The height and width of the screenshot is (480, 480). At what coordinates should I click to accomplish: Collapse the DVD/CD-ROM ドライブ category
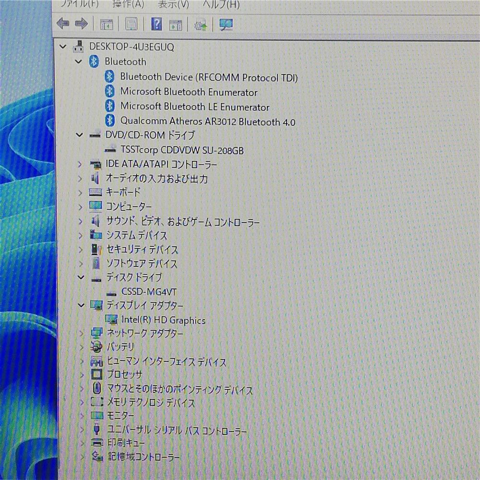(79, 135)
